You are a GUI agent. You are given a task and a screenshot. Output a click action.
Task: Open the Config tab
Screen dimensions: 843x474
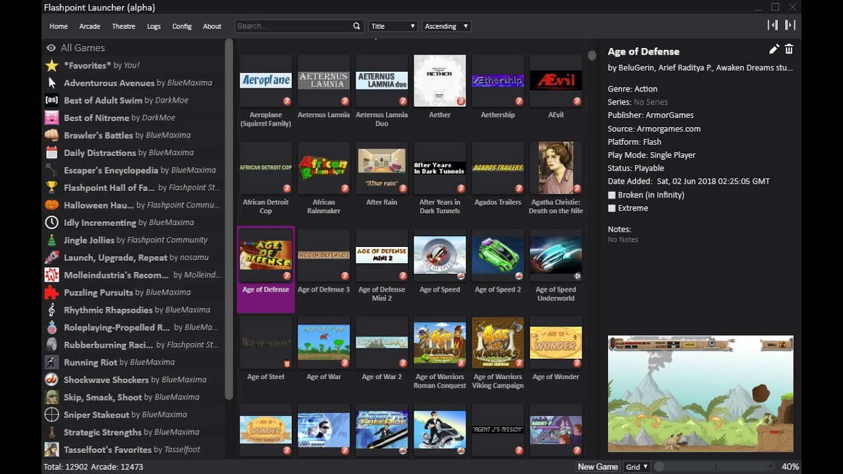182,26
